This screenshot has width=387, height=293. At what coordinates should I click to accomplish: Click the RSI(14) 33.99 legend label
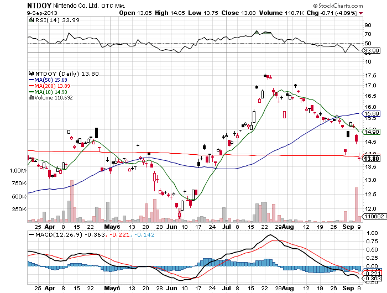click(57, 20)
